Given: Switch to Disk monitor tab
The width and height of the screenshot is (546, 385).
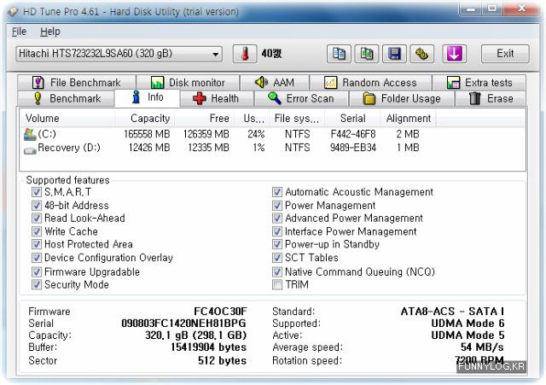Looking at the screenshot, I should [188, 83].
